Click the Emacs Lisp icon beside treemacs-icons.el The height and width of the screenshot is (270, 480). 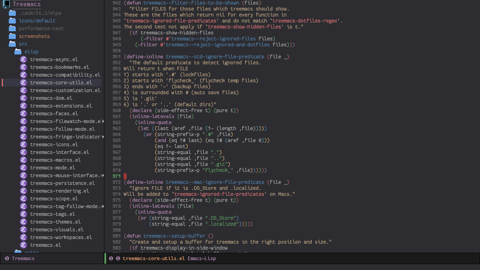click(x=23, y=144)
